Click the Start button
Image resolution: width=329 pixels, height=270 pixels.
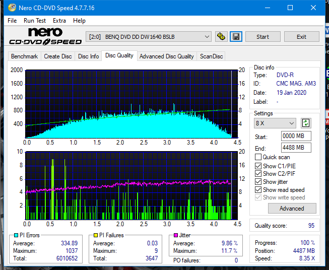coord(262,37)
